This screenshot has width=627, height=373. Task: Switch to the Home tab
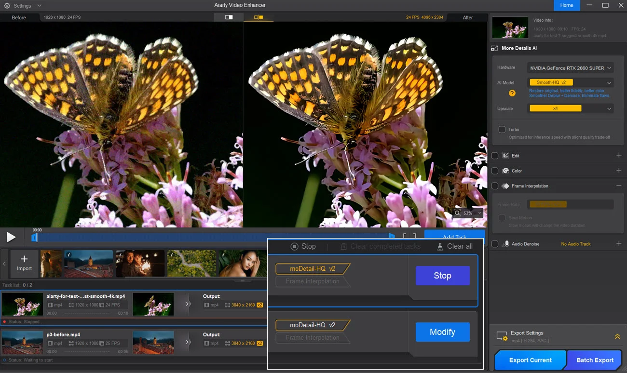567,5
